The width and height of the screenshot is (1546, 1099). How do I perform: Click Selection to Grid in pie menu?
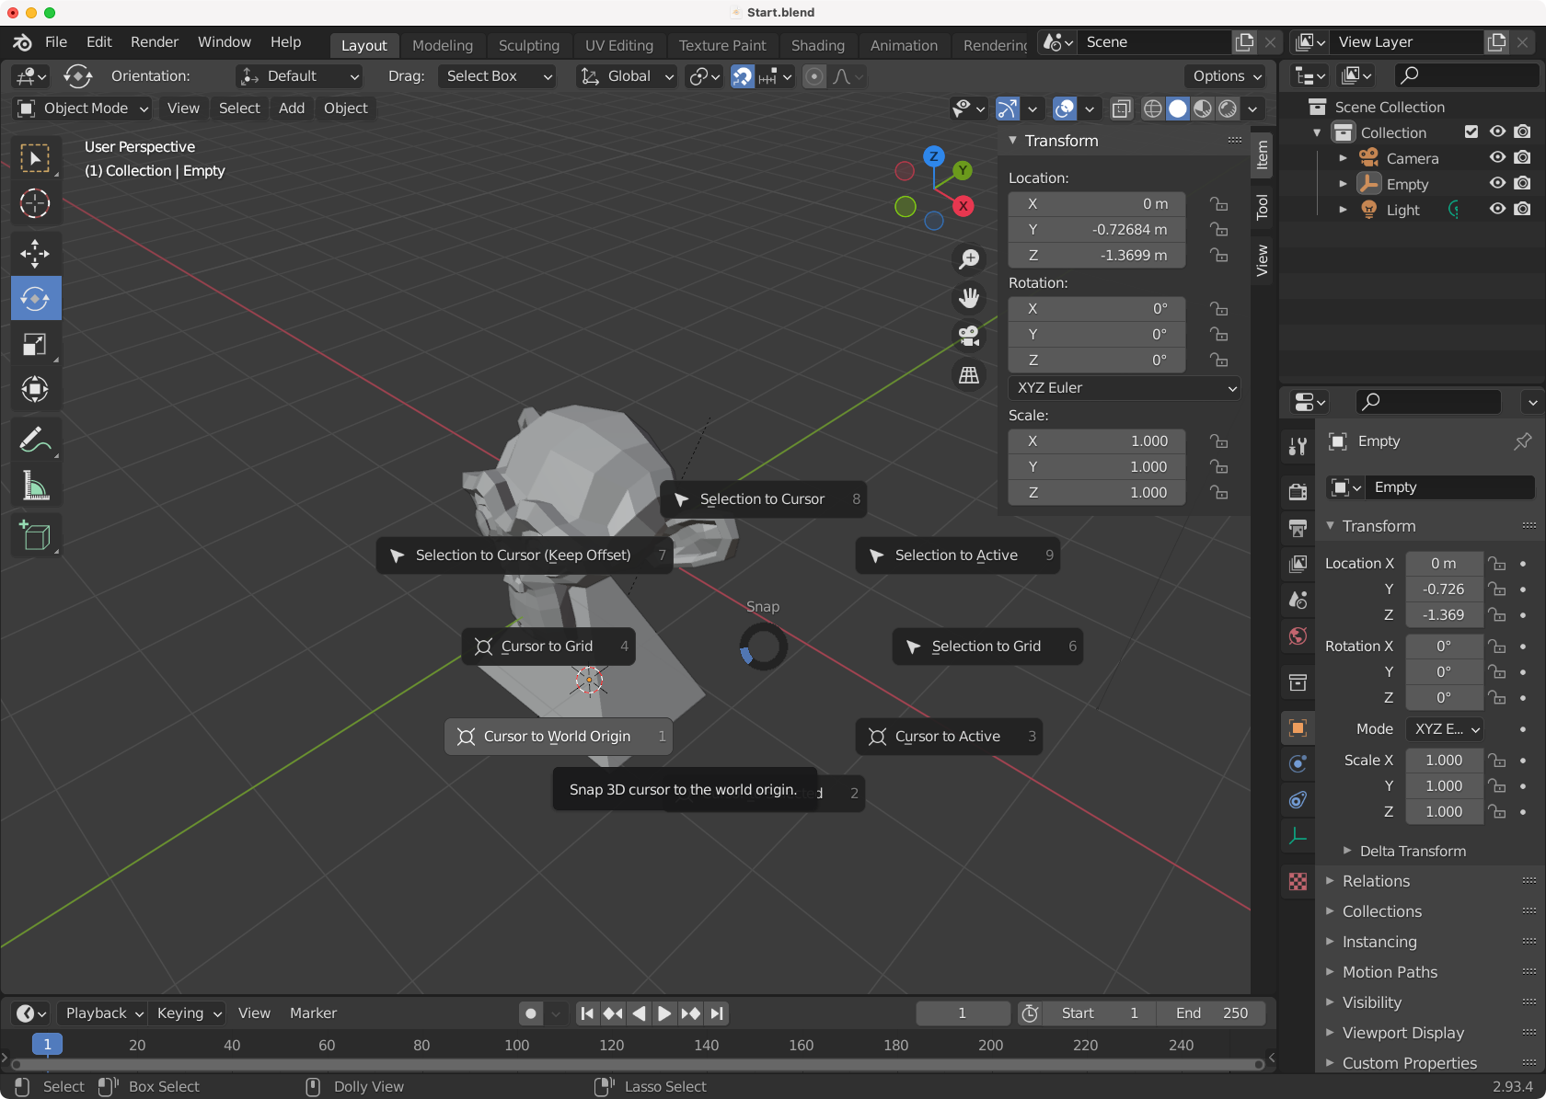coord(986,647)
